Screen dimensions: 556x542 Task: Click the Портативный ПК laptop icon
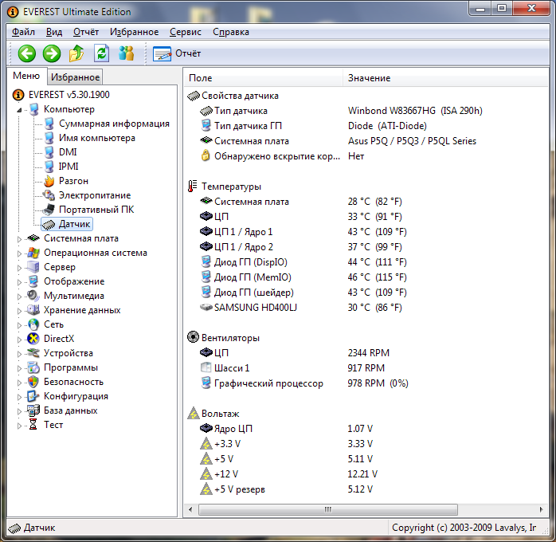pyautogui.click(x=49, y=210)
